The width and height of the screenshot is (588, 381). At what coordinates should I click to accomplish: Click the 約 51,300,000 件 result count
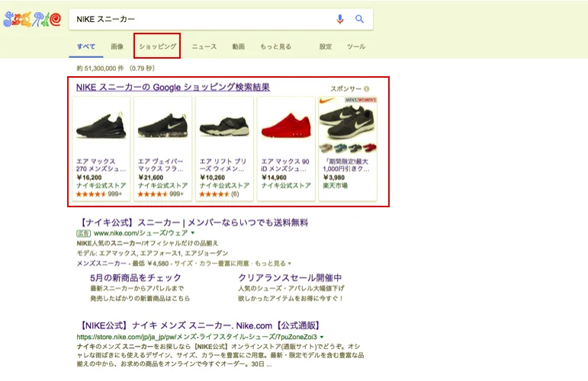tap(100, 69)
